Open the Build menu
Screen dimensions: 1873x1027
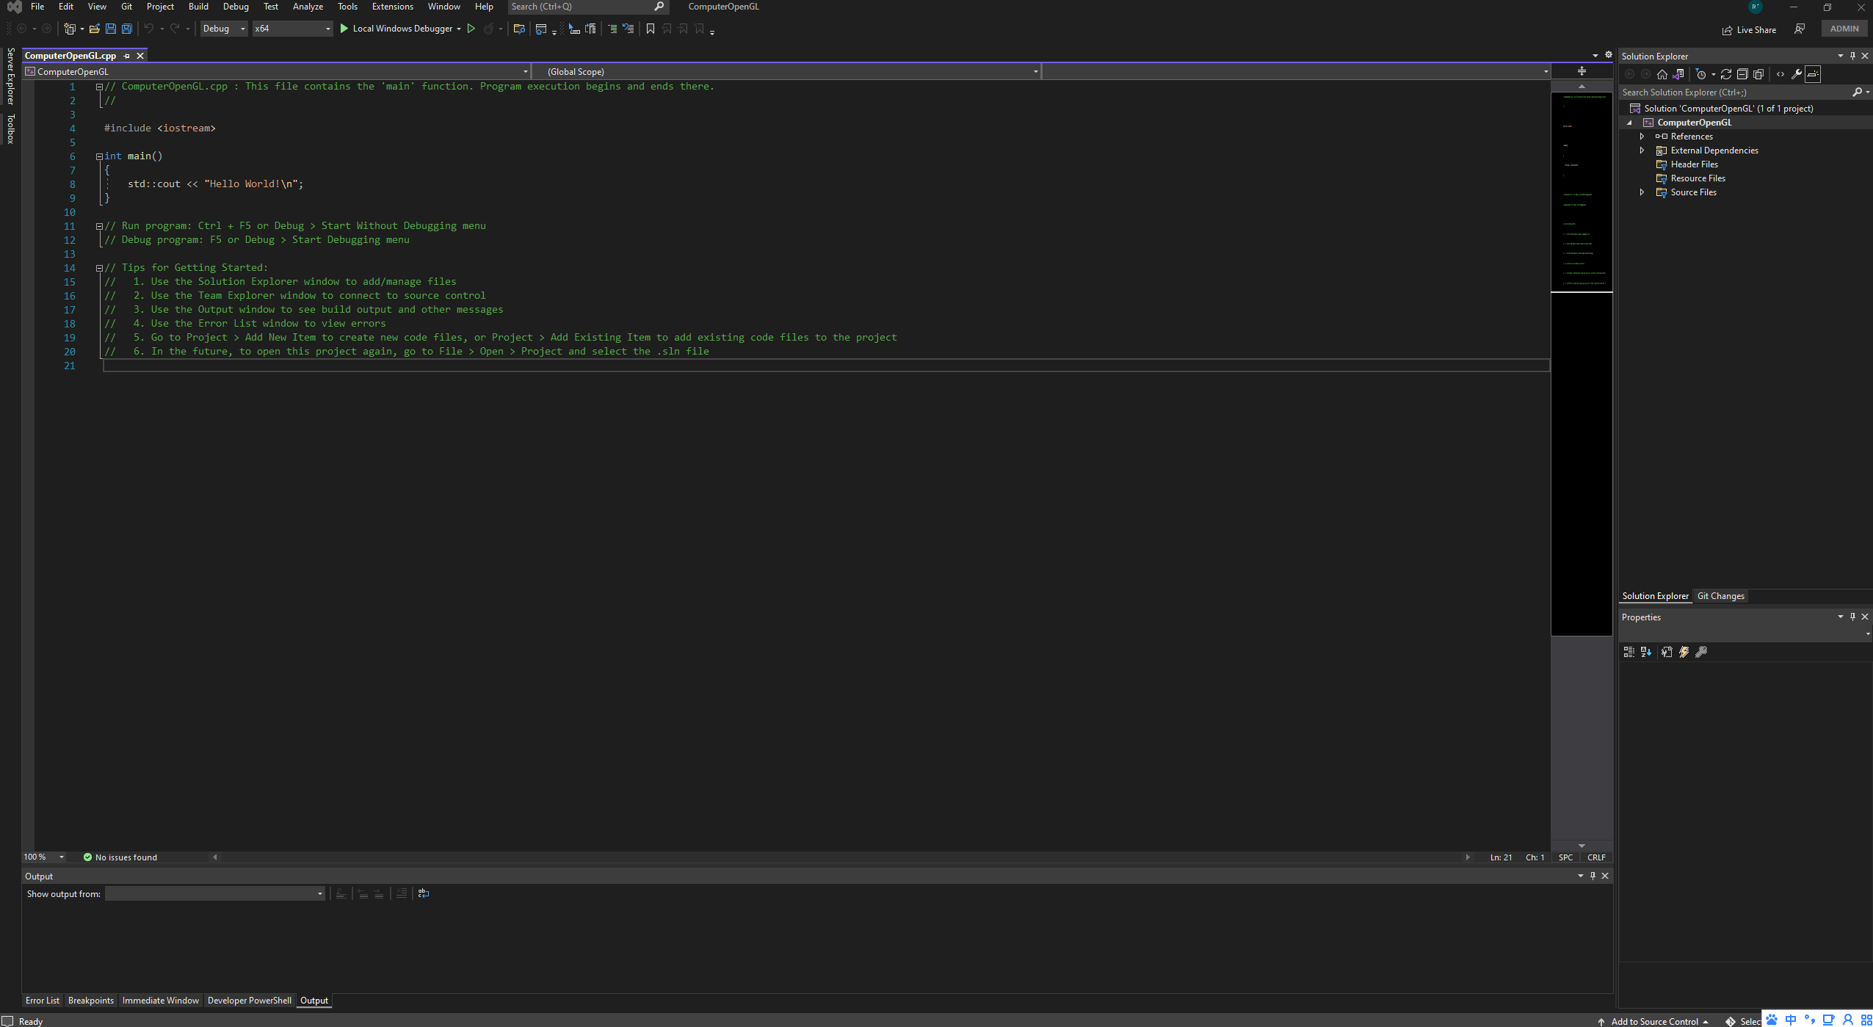[x=198, y=7]
